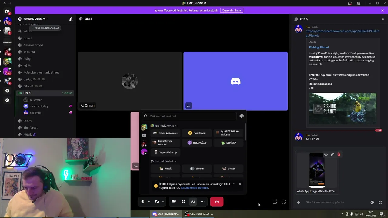
Task: Open the server with the 47 notification badge
Action: point(7,51)
